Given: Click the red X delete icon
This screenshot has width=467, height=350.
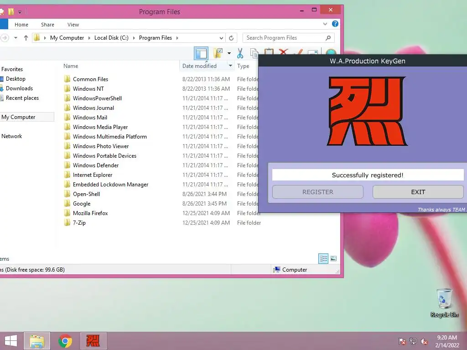Looking at the screenshot, I should coord(283,51).
